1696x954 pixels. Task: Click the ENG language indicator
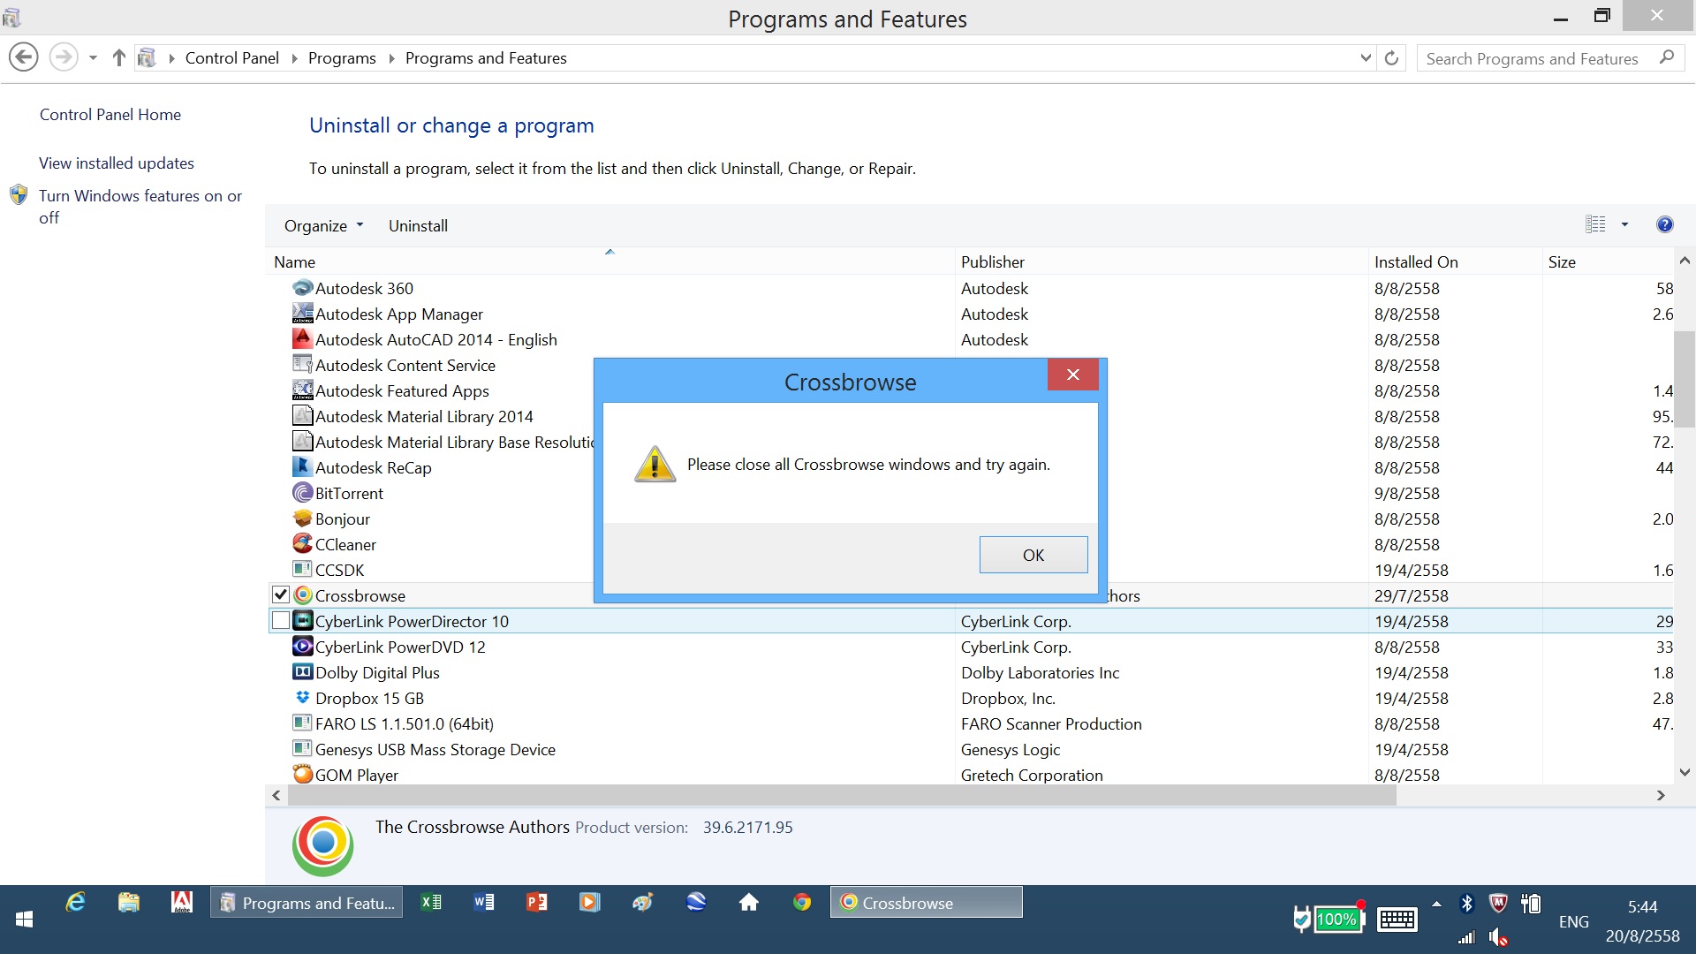(1573, 921)
